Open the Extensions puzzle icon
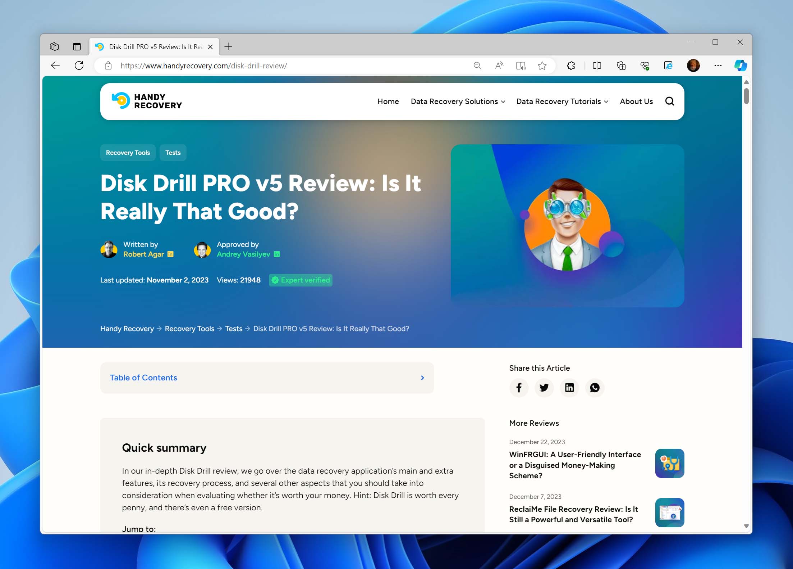 571,66
